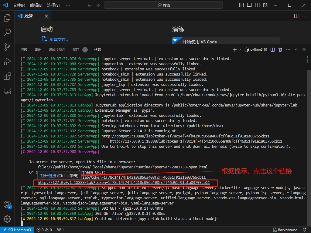Viewport: 311px width, 233px height.
Task: Toggle the primary side bar layout
Action: (x=241, y=5)
